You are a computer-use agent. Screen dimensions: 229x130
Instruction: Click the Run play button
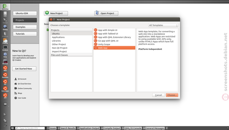[5, 115]
